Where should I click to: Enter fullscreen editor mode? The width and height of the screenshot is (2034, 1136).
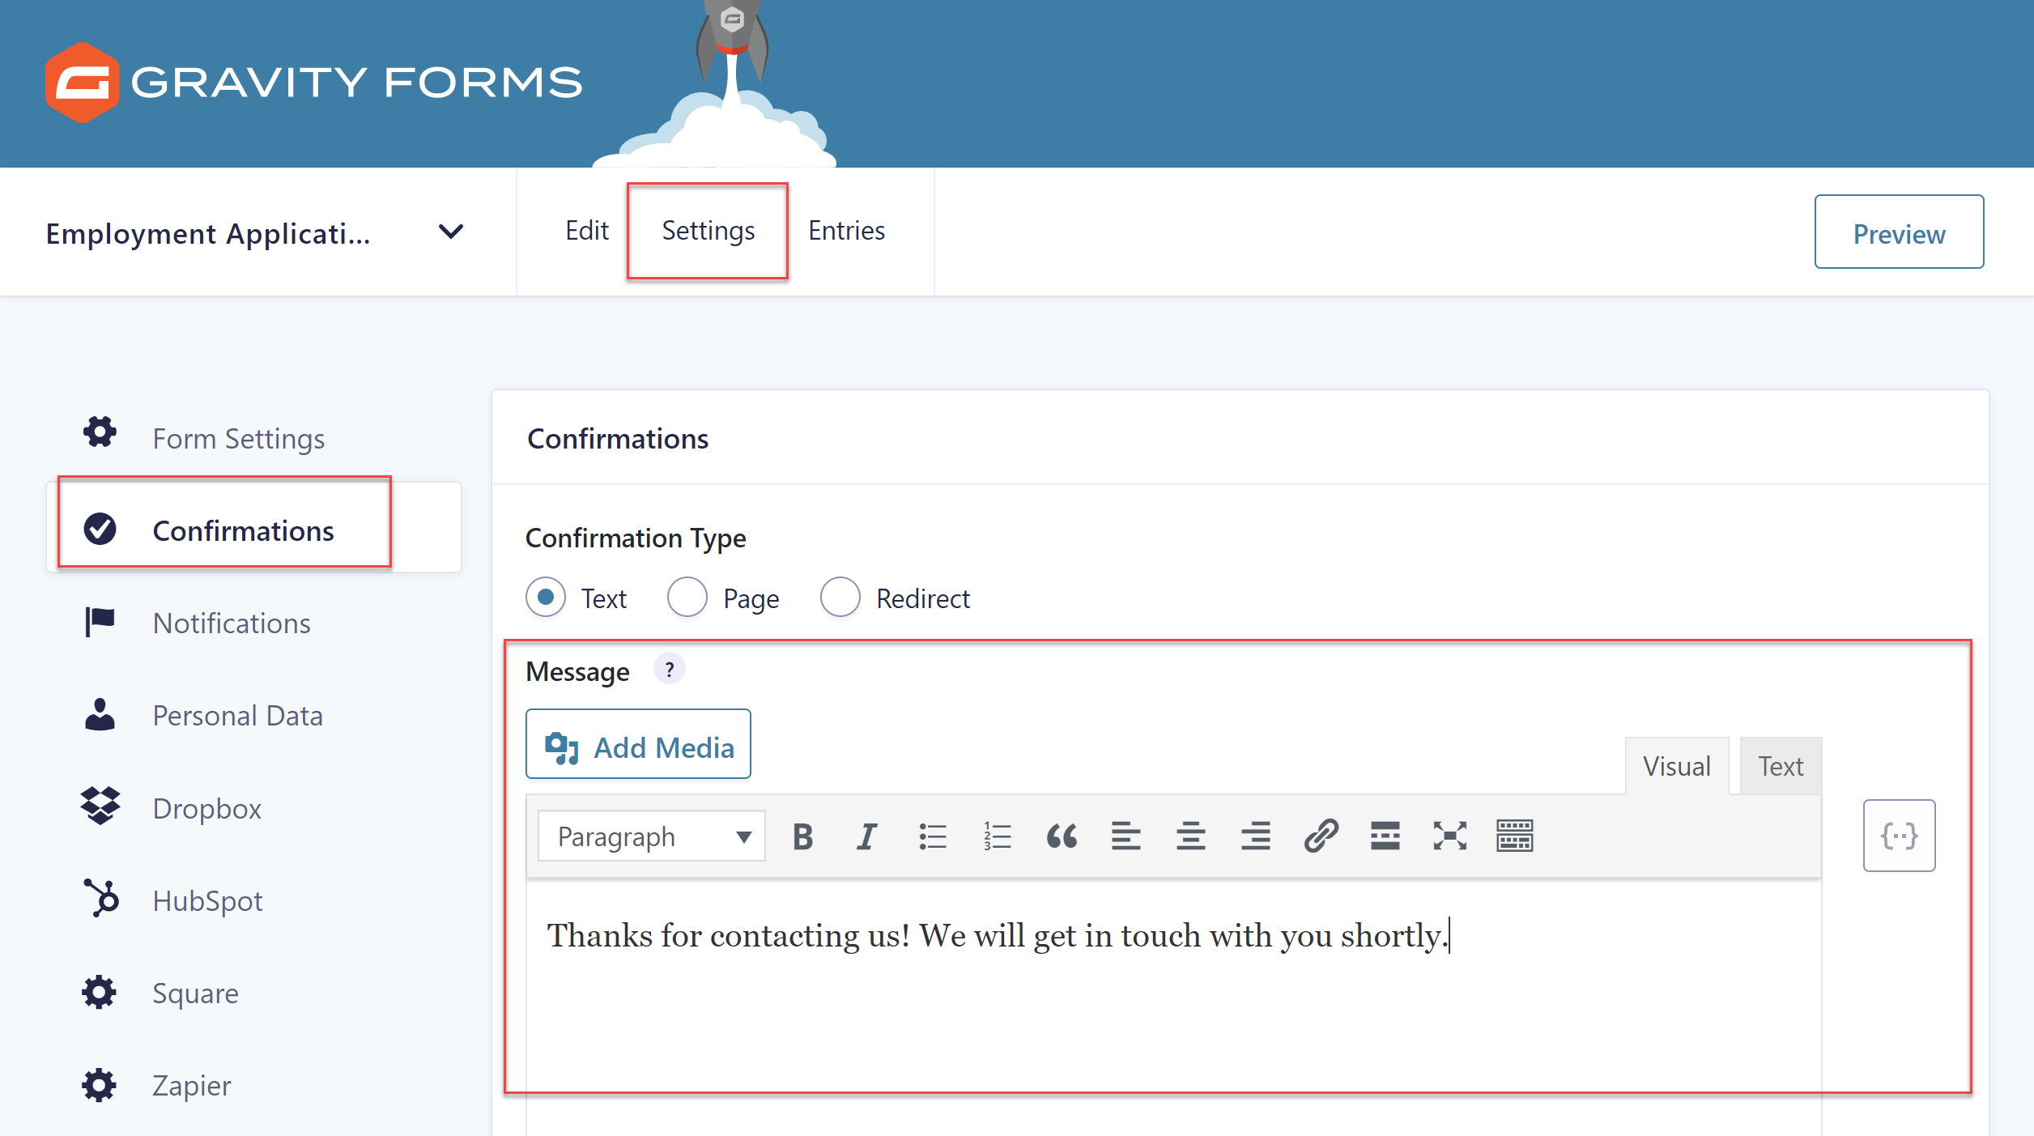[1450, 836]
